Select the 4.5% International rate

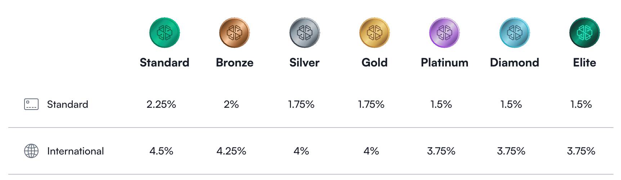click(161, 151)
